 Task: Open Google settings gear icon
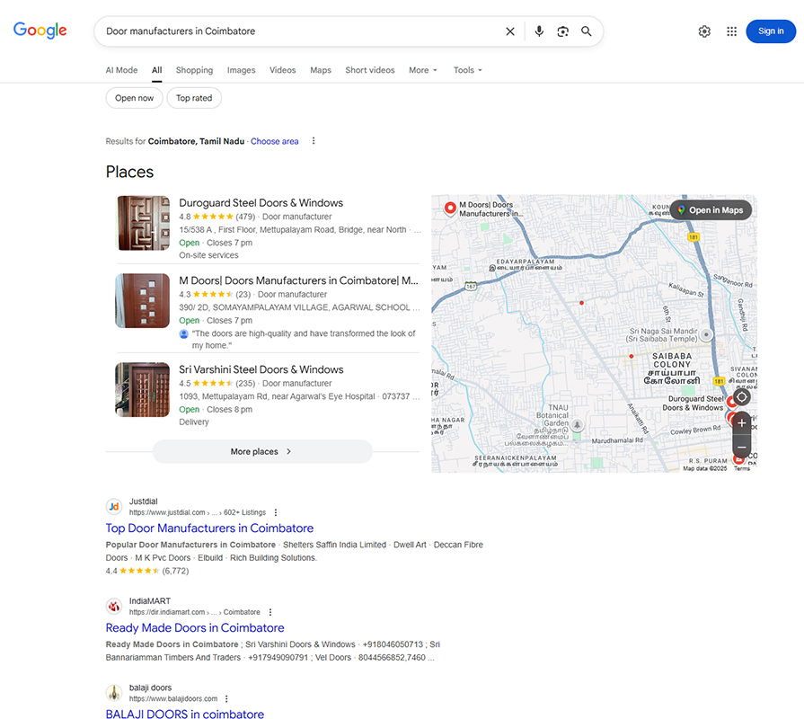click(x=704, y=31)
